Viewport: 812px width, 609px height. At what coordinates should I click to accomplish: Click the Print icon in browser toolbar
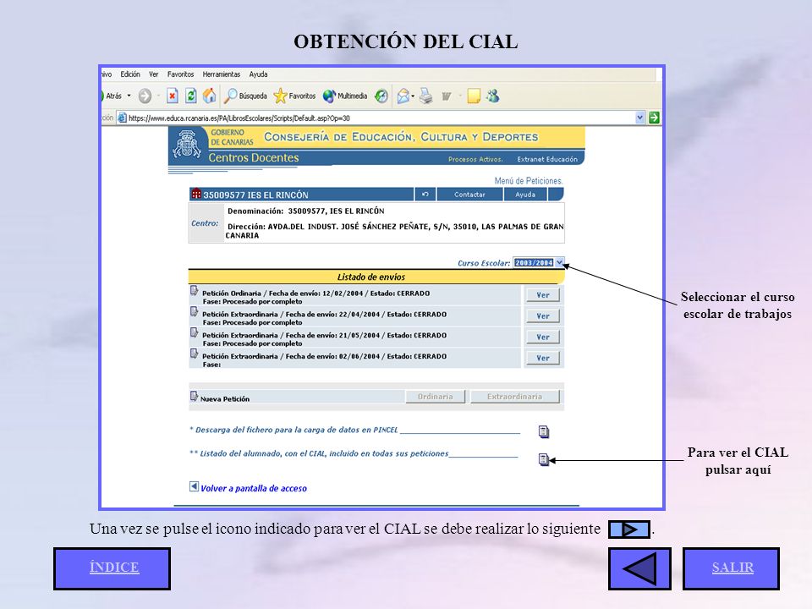pos(425,96)
